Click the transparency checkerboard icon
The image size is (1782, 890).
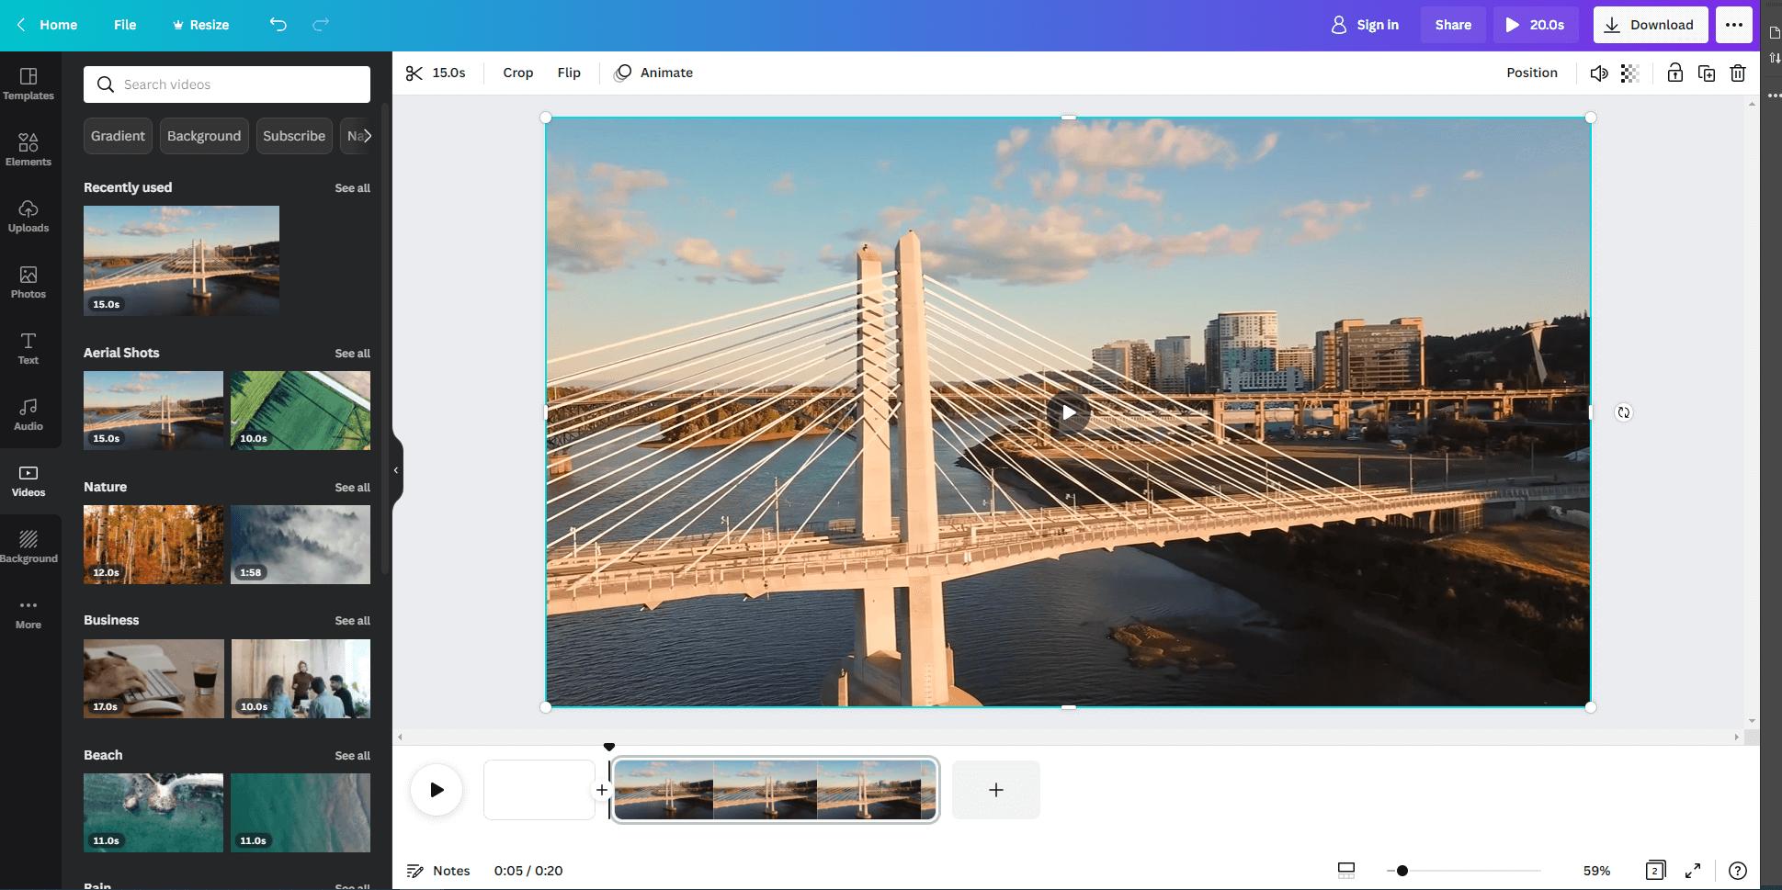1629,73
